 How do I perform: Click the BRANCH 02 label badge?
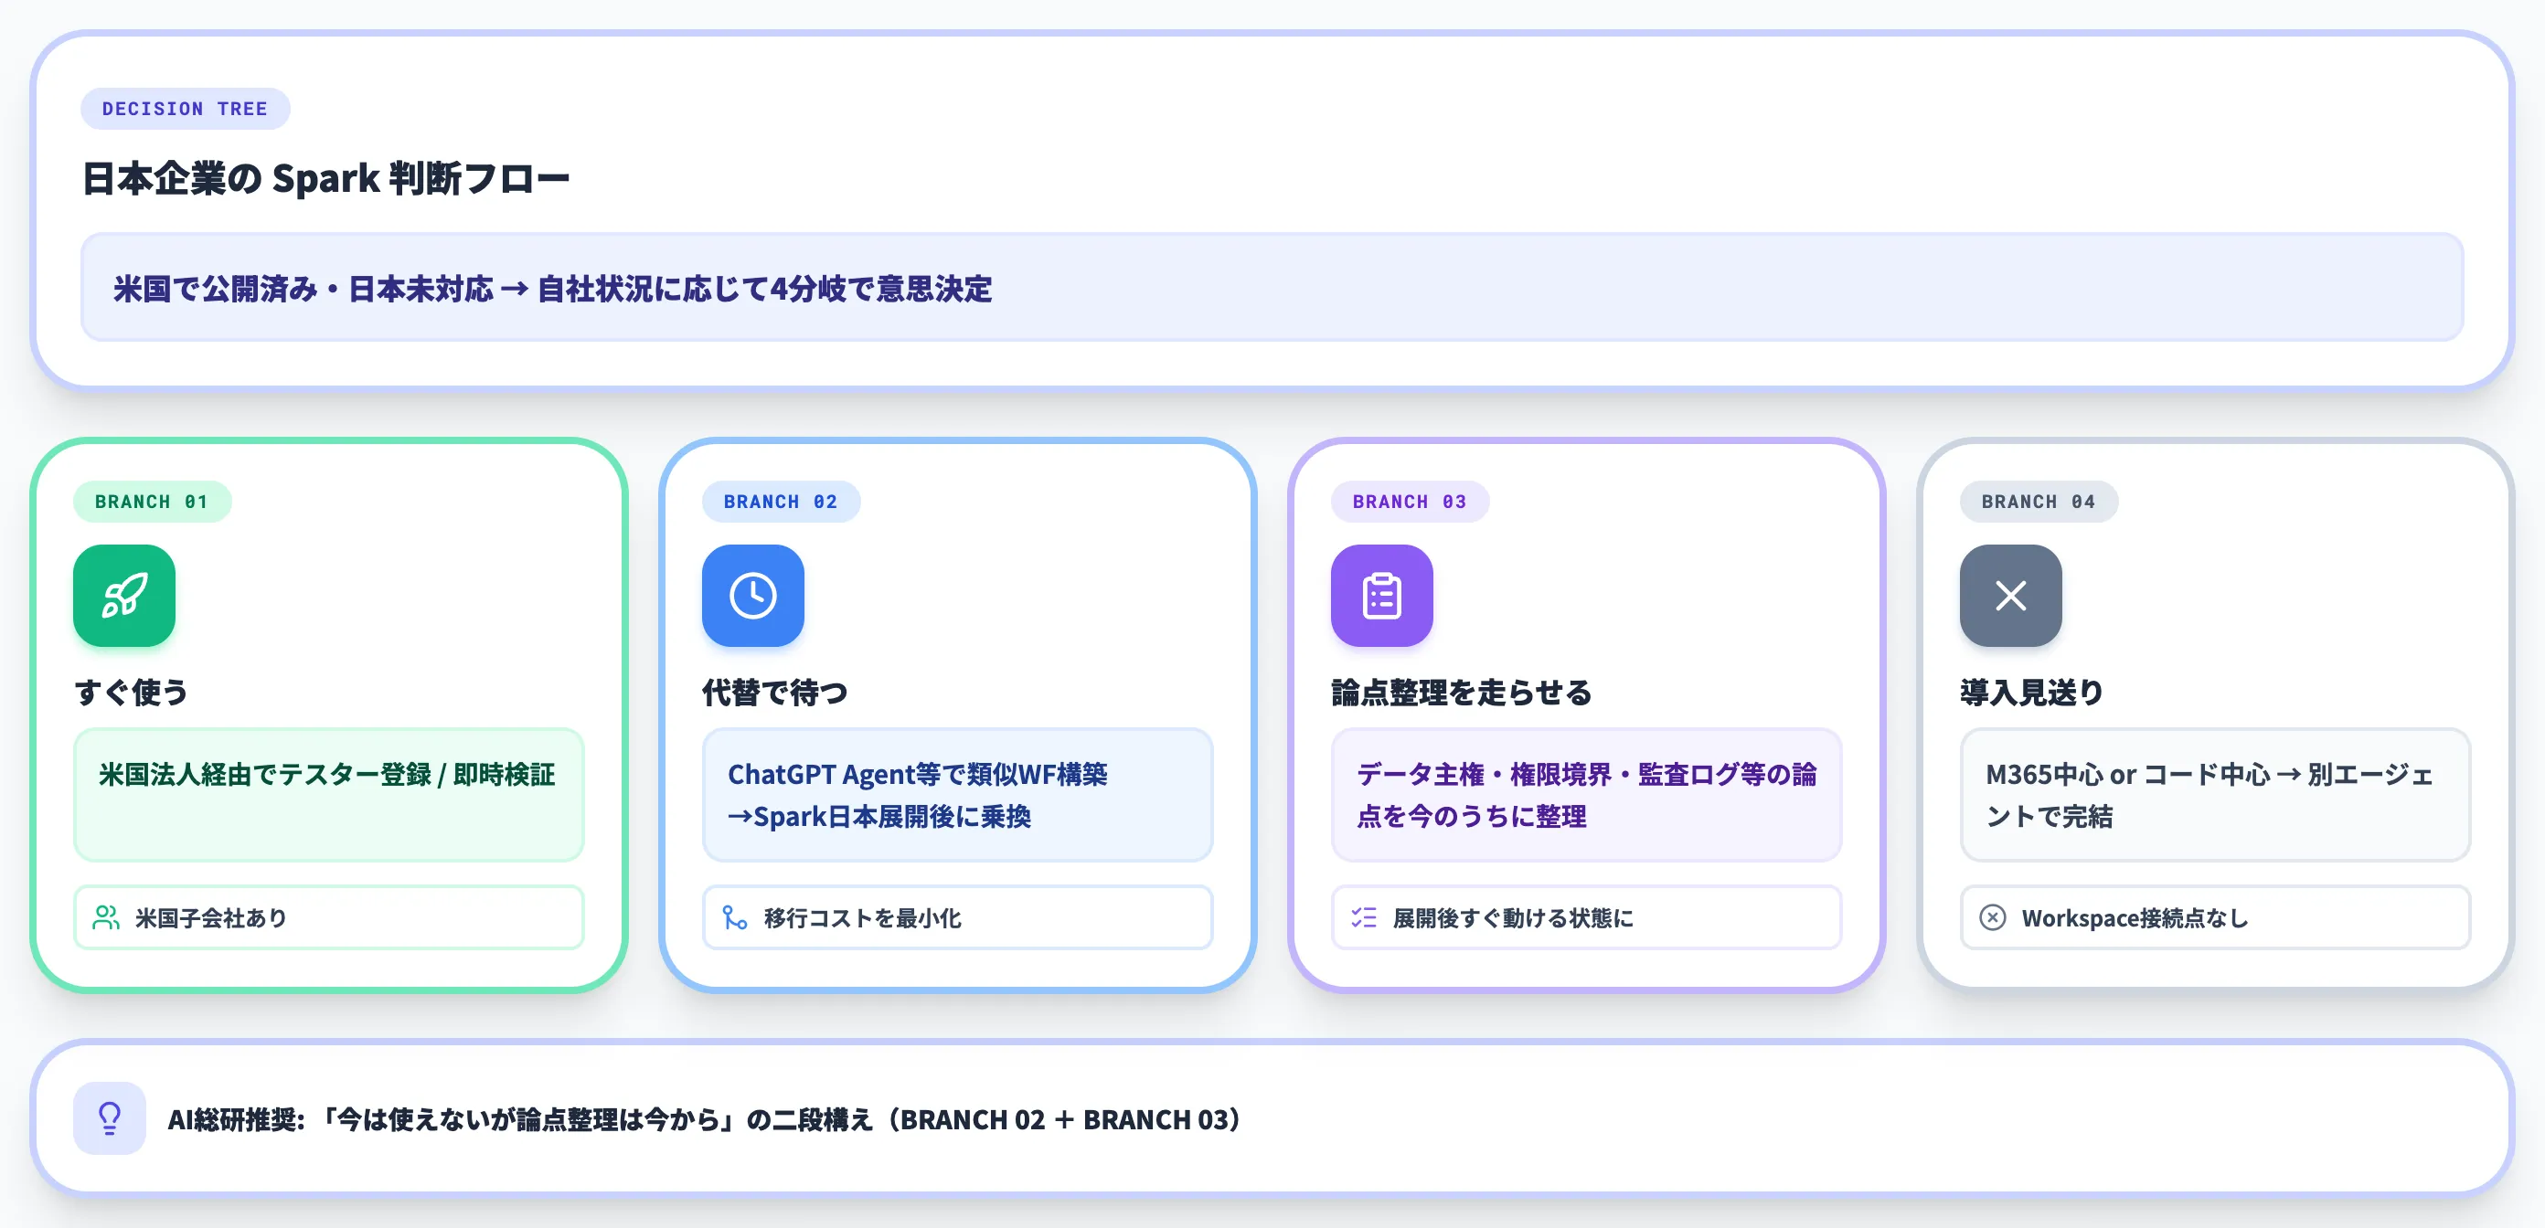[781, 502]
